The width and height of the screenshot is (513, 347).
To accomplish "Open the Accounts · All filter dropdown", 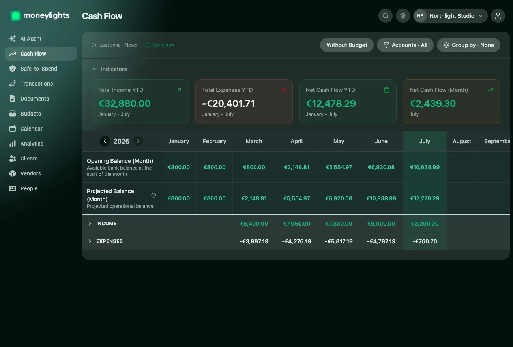I will point(405,45).
